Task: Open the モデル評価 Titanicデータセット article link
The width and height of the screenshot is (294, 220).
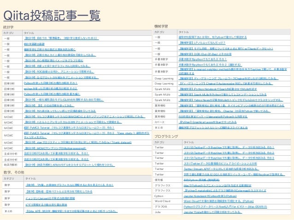Action: coord(226,49)
